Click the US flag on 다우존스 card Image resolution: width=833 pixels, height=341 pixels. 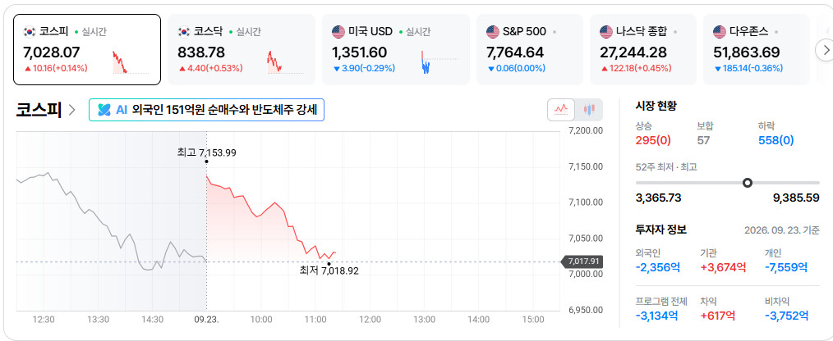(720, 32)
